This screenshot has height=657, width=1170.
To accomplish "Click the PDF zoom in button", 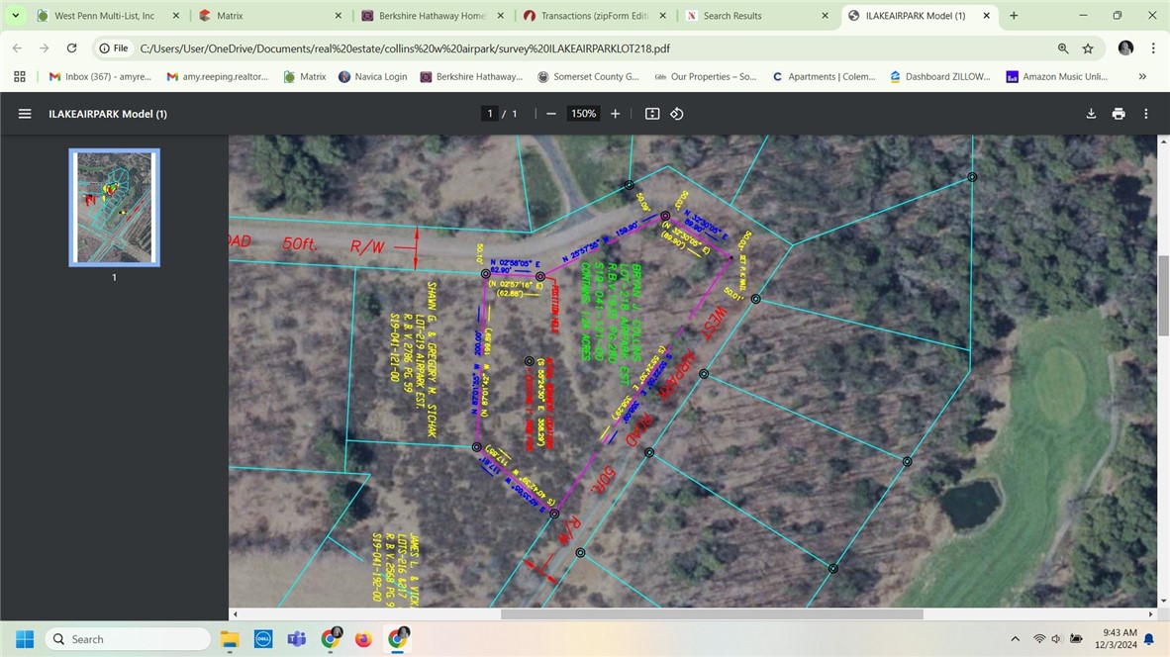I will [615, 114].
